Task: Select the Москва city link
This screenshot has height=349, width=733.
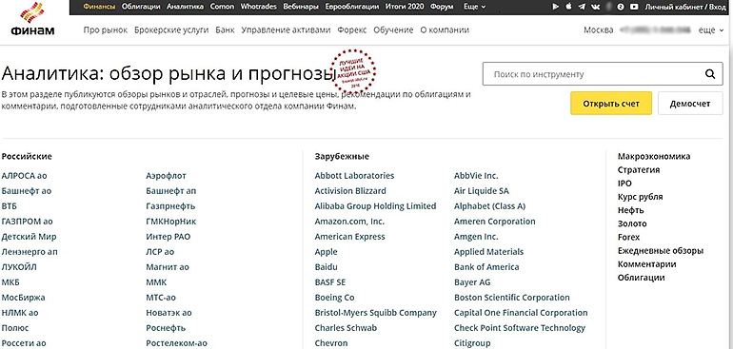Action: point(599,29)
